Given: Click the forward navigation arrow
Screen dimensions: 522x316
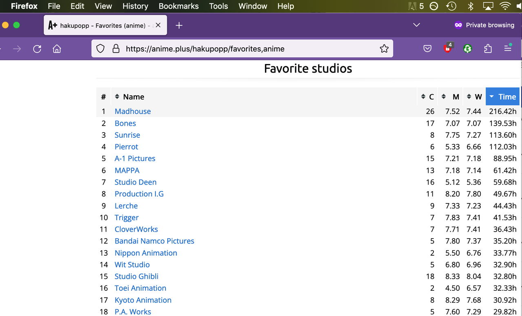Looking at the screenshot, I should (17, 49).
